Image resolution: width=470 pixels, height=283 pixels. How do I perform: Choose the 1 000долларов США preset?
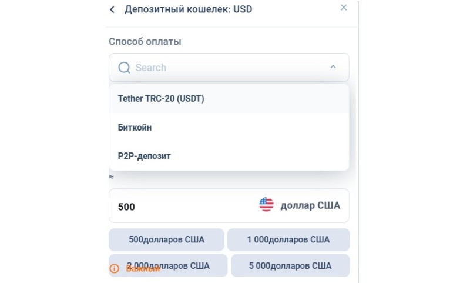[x=288, y=239]
